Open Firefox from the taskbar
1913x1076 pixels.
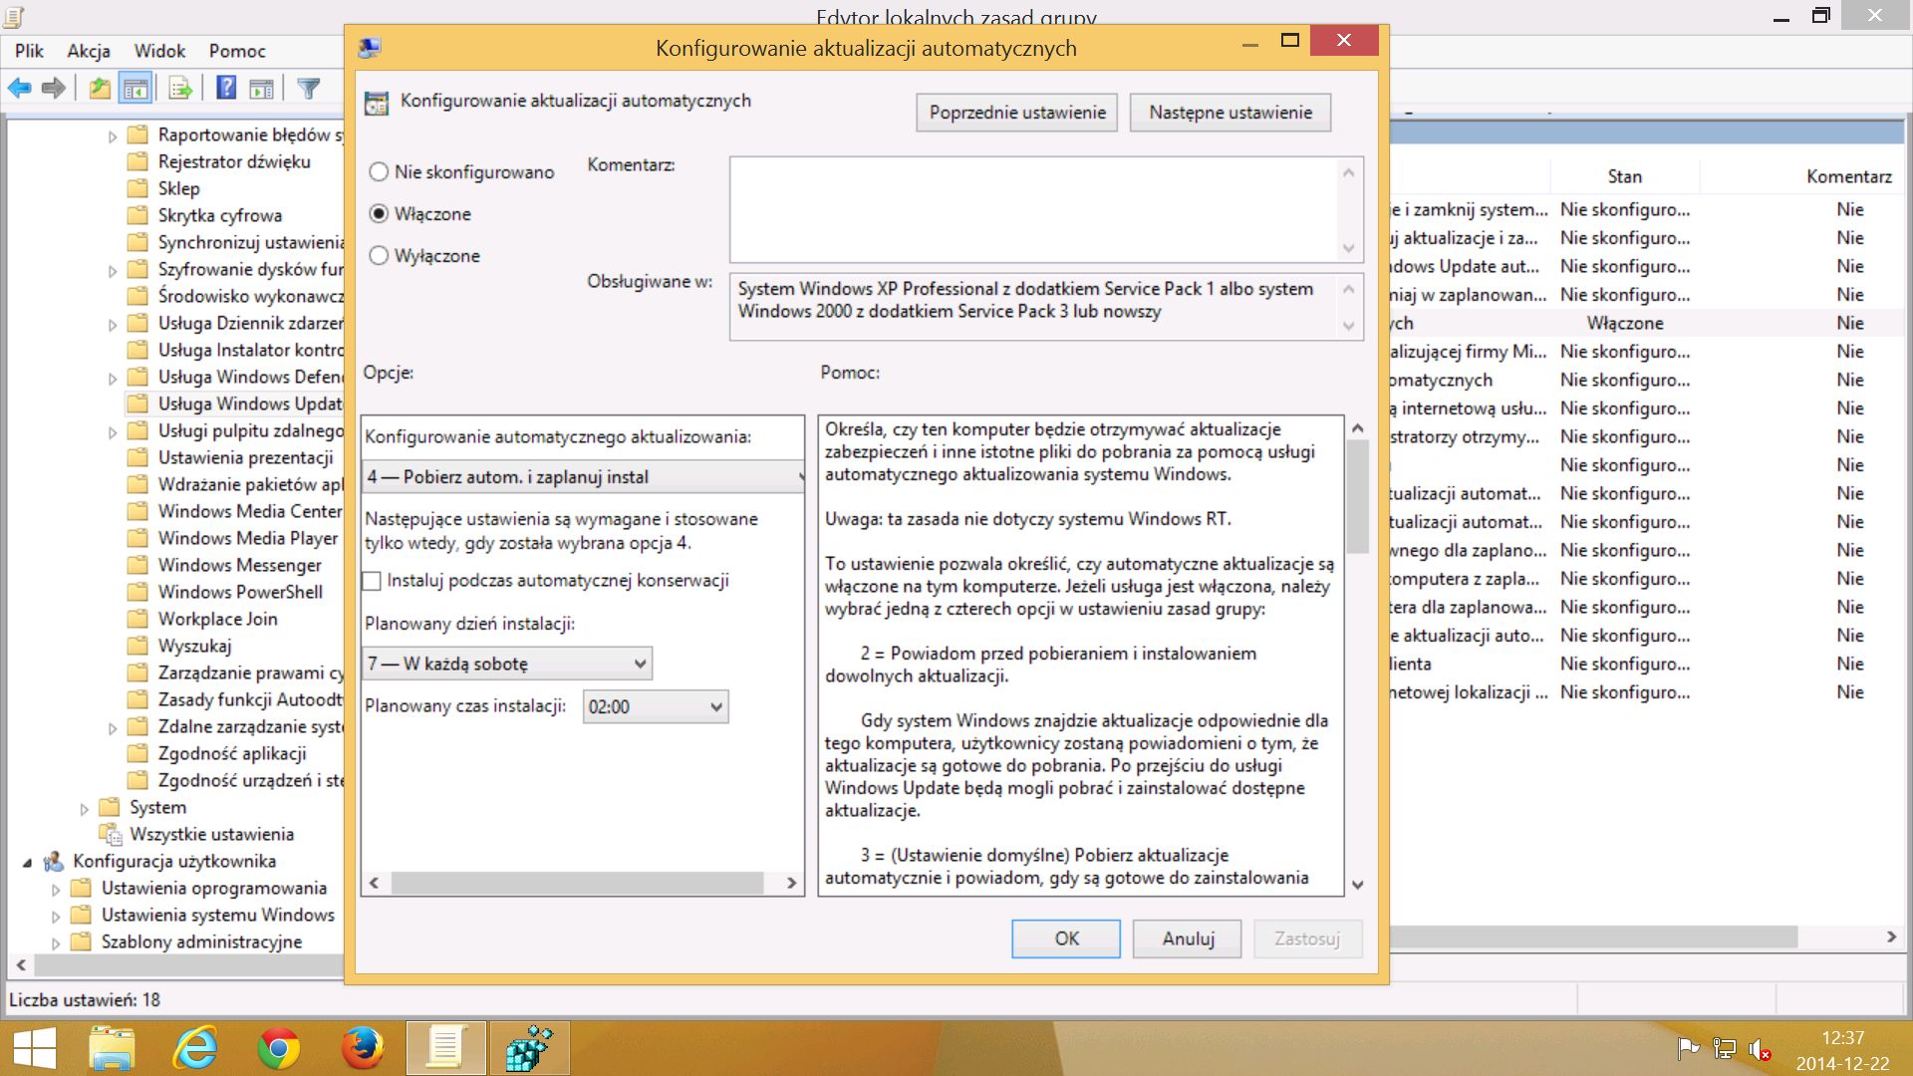point(362,1048)
